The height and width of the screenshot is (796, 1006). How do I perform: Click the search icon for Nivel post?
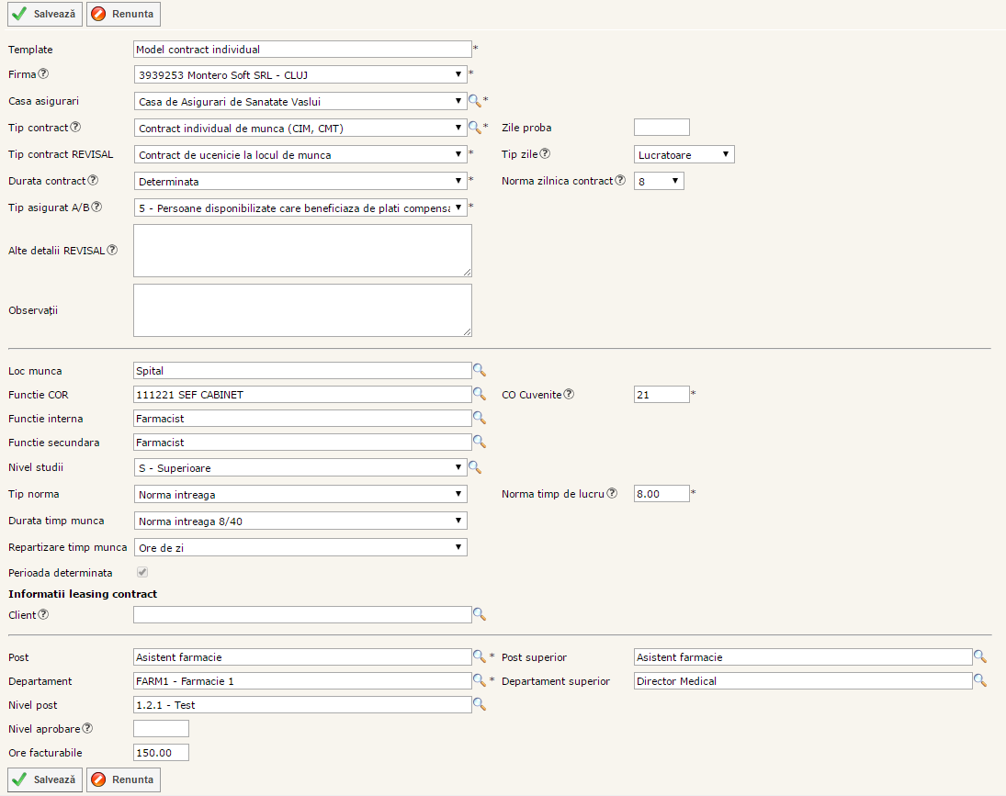point(479,705)
